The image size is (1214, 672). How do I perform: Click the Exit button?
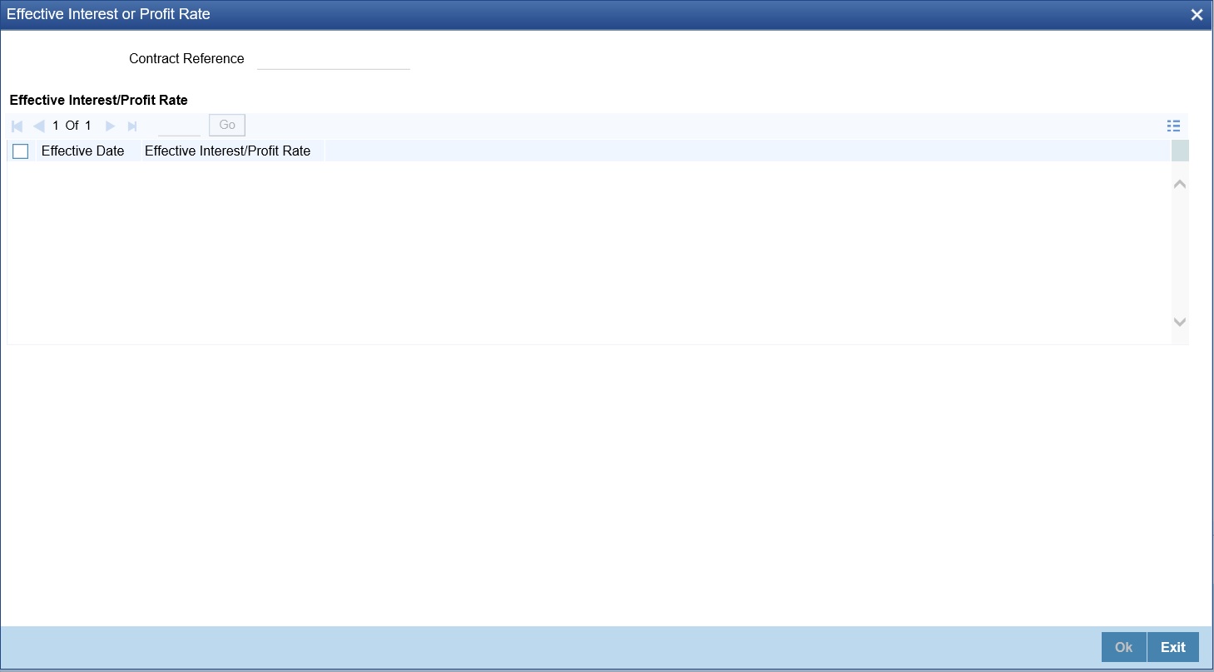pos(1173,647)
